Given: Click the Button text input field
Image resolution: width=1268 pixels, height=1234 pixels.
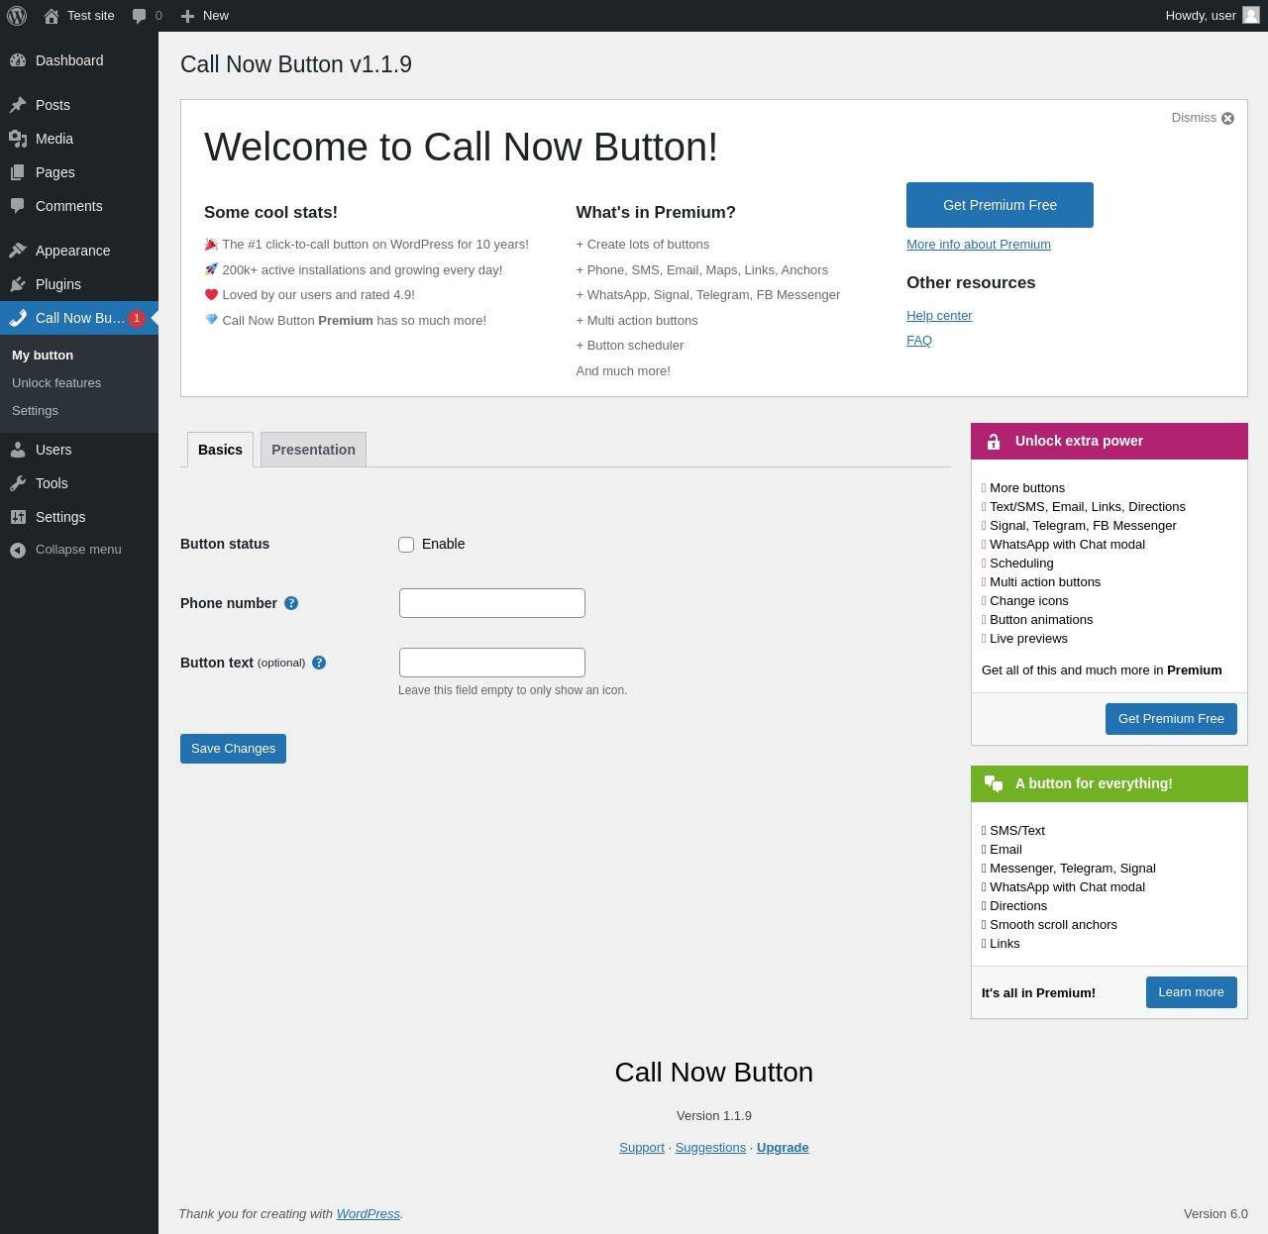Looking at the screenshot, I should pos(492,663).
